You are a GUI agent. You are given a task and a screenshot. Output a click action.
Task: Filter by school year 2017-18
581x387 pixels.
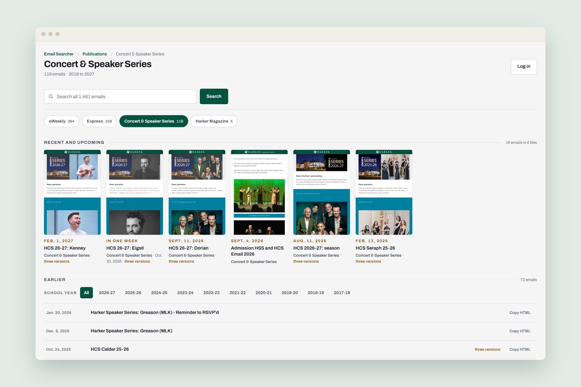pyautogui.click(x=342, y=293)
